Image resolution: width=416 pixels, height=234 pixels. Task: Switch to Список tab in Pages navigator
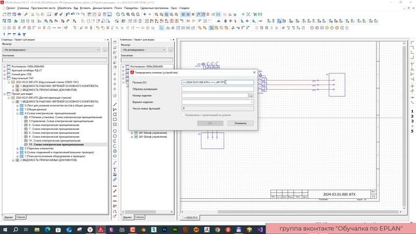[21, 217]
